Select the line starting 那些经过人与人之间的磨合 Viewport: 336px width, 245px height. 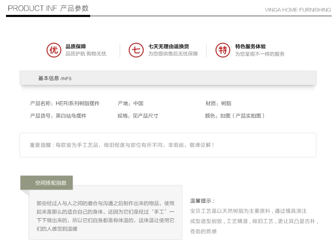coord(105,203)
